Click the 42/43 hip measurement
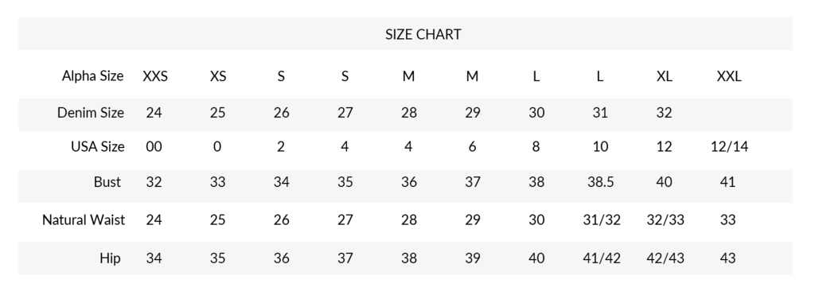The image size is (815, 299). 665,258
